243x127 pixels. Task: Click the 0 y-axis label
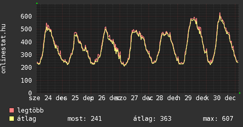[30, 93]
